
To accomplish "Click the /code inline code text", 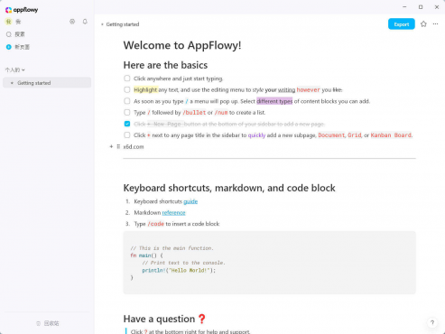I will (156, 224).
